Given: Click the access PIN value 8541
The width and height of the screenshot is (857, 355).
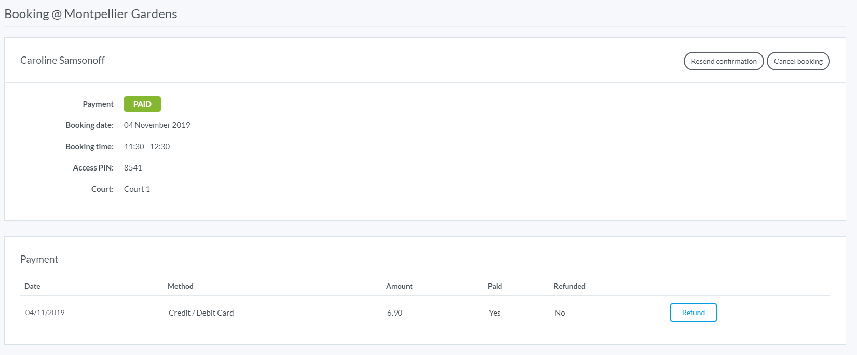Looking at the screenshot, I should [x=133, y=168].
